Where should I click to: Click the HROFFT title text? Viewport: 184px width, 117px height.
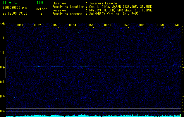[x=18, y=2]
